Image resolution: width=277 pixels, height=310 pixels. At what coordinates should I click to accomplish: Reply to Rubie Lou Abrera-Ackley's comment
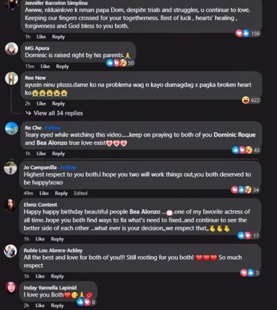coord(57,276)
